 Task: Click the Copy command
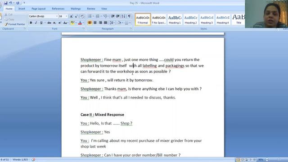(9, 19)
